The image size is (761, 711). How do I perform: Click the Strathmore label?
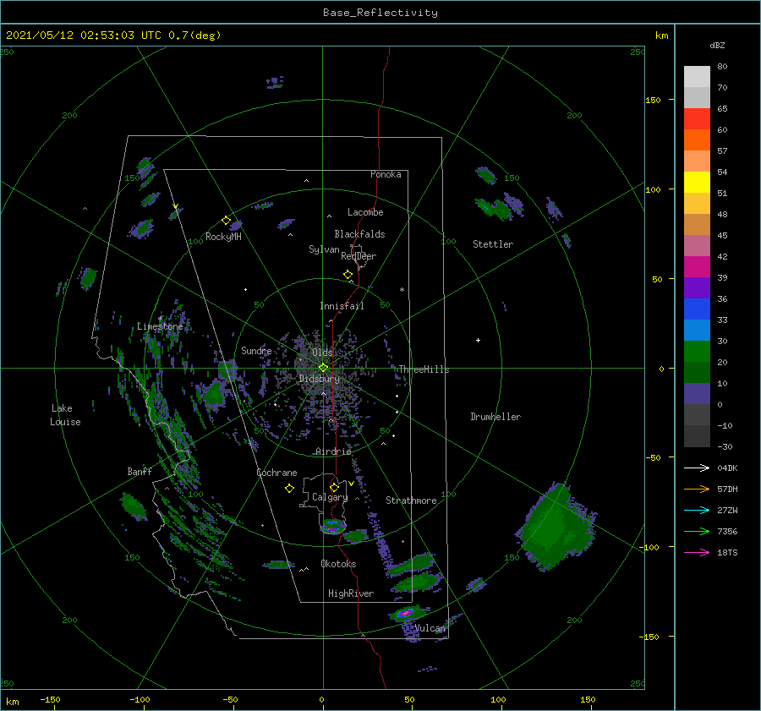tap(411, 500)
